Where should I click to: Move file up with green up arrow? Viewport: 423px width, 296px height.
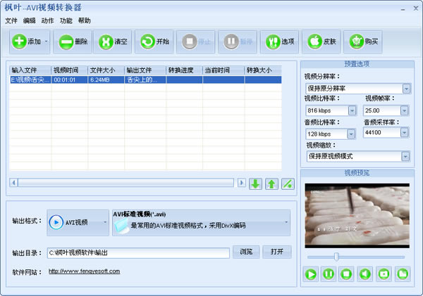pyautogui.click(x=271, y=184)
